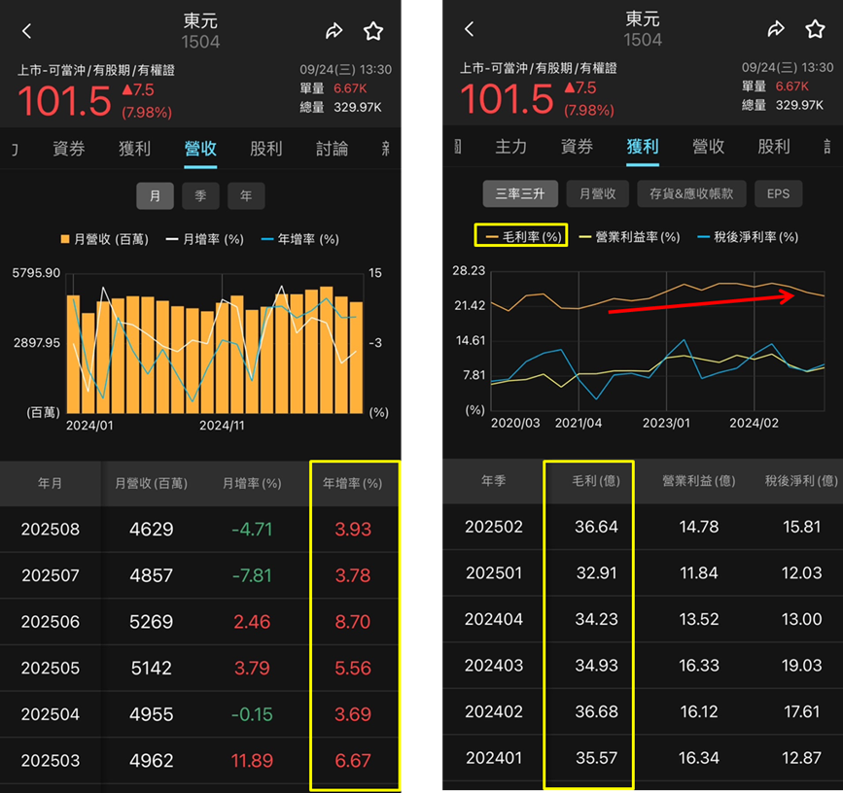Tap the back arrow on the left panel
The width and height of the screenshot is (843, 793).
pos(25,30)
